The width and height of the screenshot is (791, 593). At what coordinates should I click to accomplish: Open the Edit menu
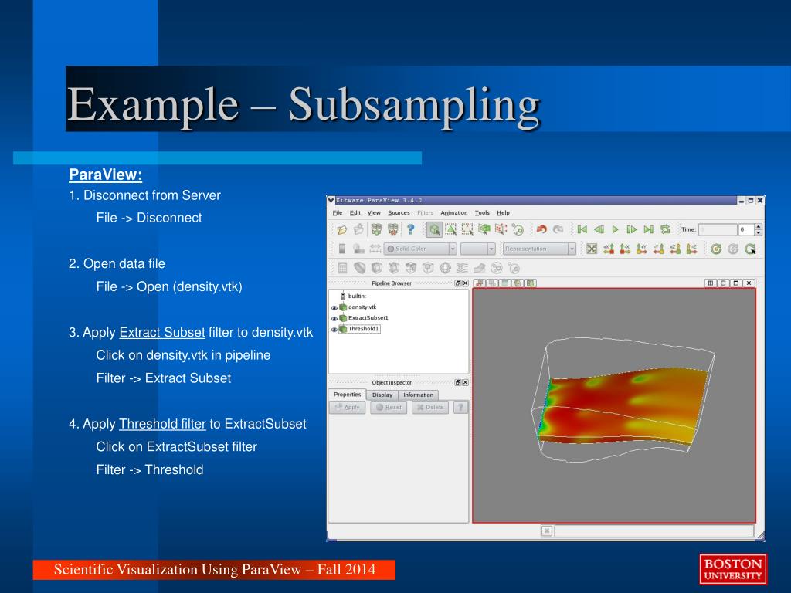click(355, 213)
